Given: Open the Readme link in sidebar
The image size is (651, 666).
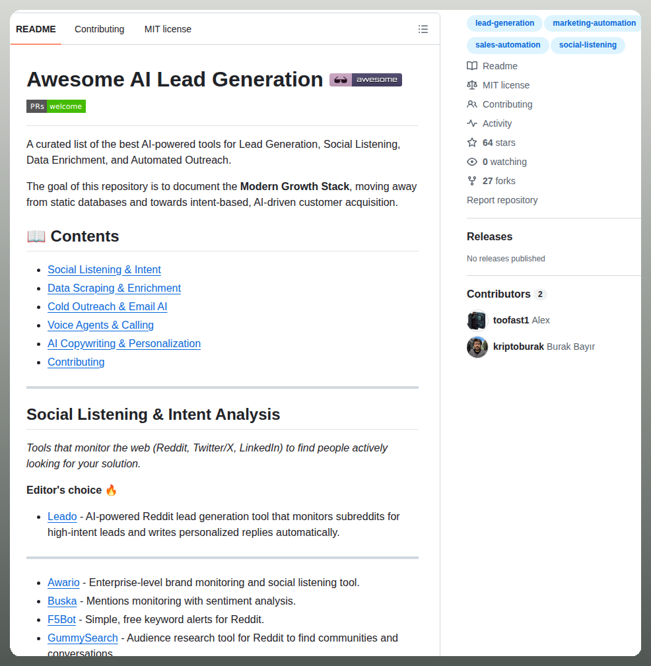Looking at the screenshot, I should [x=500, y=66].
